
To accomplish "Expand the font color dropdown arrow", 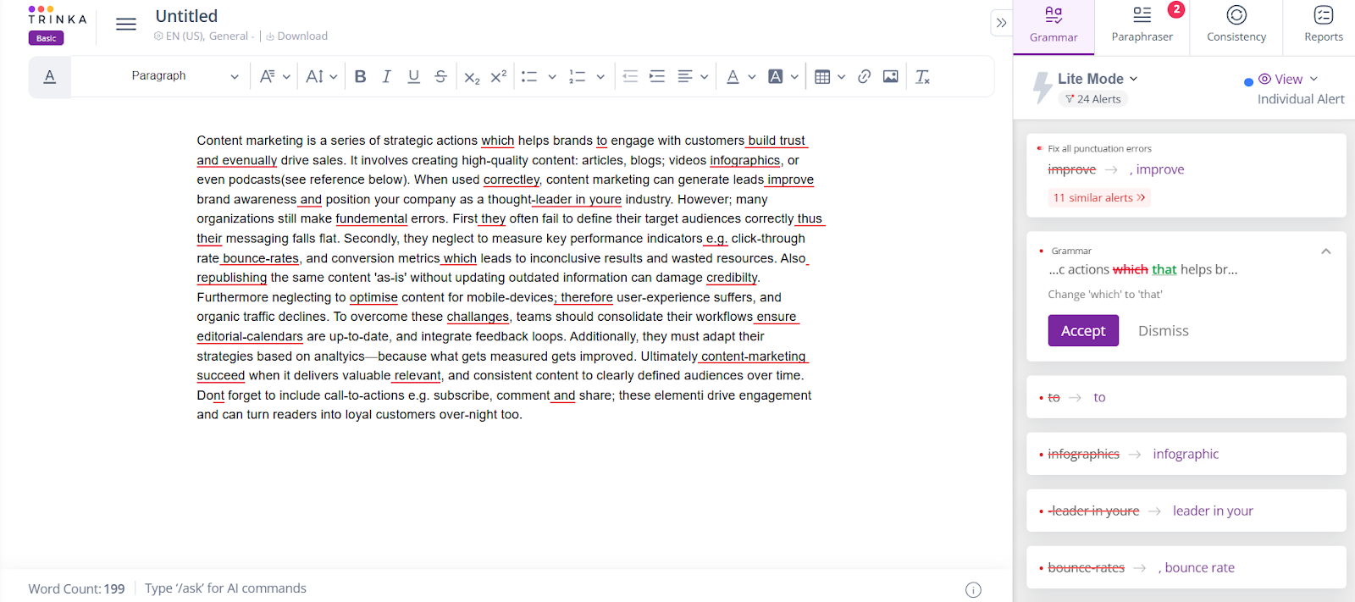I will point(752,76).
